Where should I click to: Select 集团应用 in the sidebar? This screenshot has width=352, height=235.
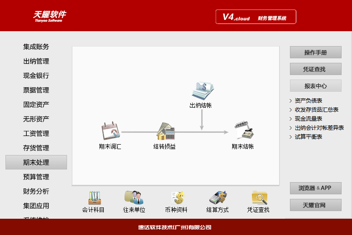tap(36, 206)
